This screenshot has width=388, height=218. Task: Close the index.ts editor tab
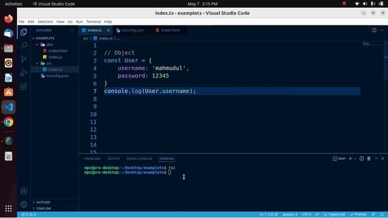pos(109,30)
